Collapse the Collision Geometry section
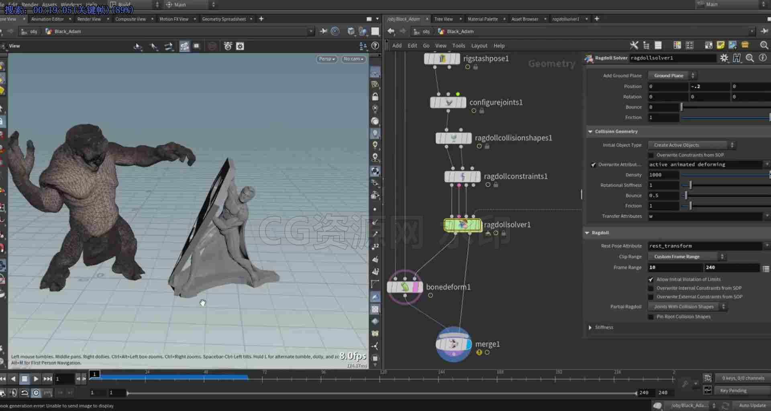 590,132
